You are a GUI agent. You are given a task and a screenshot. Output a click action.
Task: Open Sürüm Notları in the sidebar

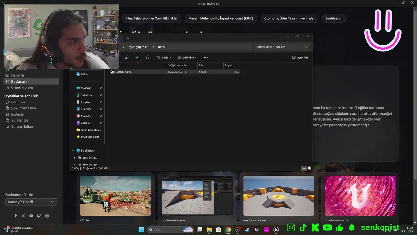(x=22, y=127)
